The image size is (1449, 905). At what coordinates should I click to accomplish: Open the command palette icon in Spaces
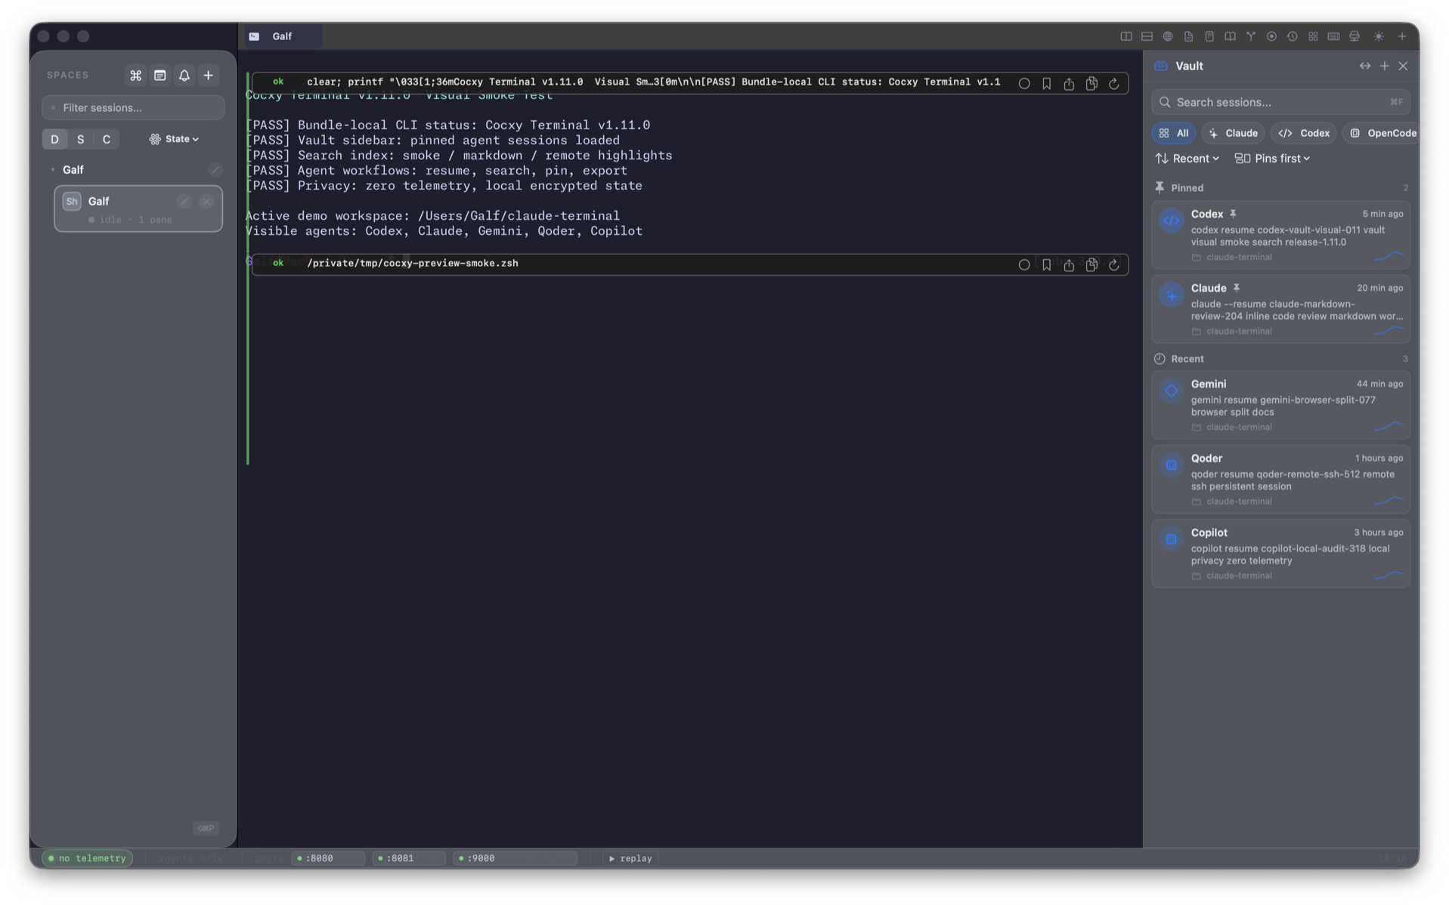pyautogui.click(x=136, y=76)
